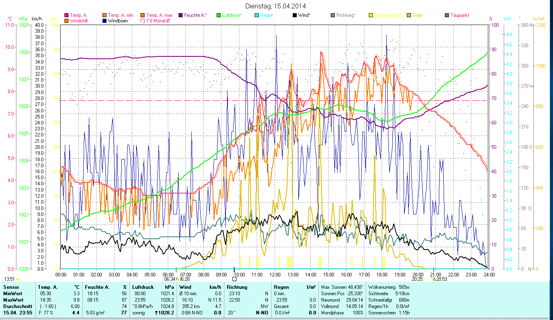Click the 'Windböen' legend label

tap(118, 21)
